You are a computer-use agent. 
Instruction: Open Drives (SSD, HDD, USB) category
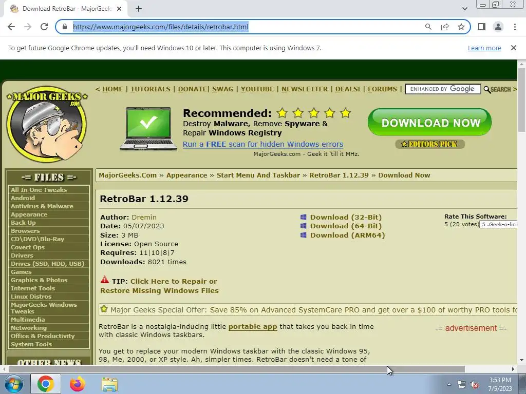point(49,264)
